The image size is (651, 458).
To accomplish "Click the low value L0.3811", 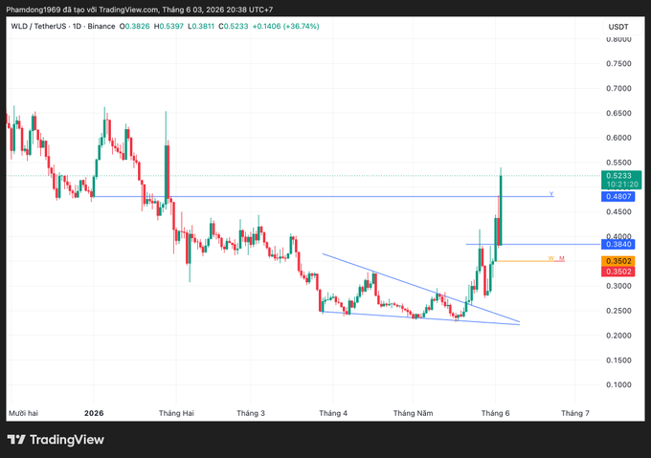I will [201, 26].
